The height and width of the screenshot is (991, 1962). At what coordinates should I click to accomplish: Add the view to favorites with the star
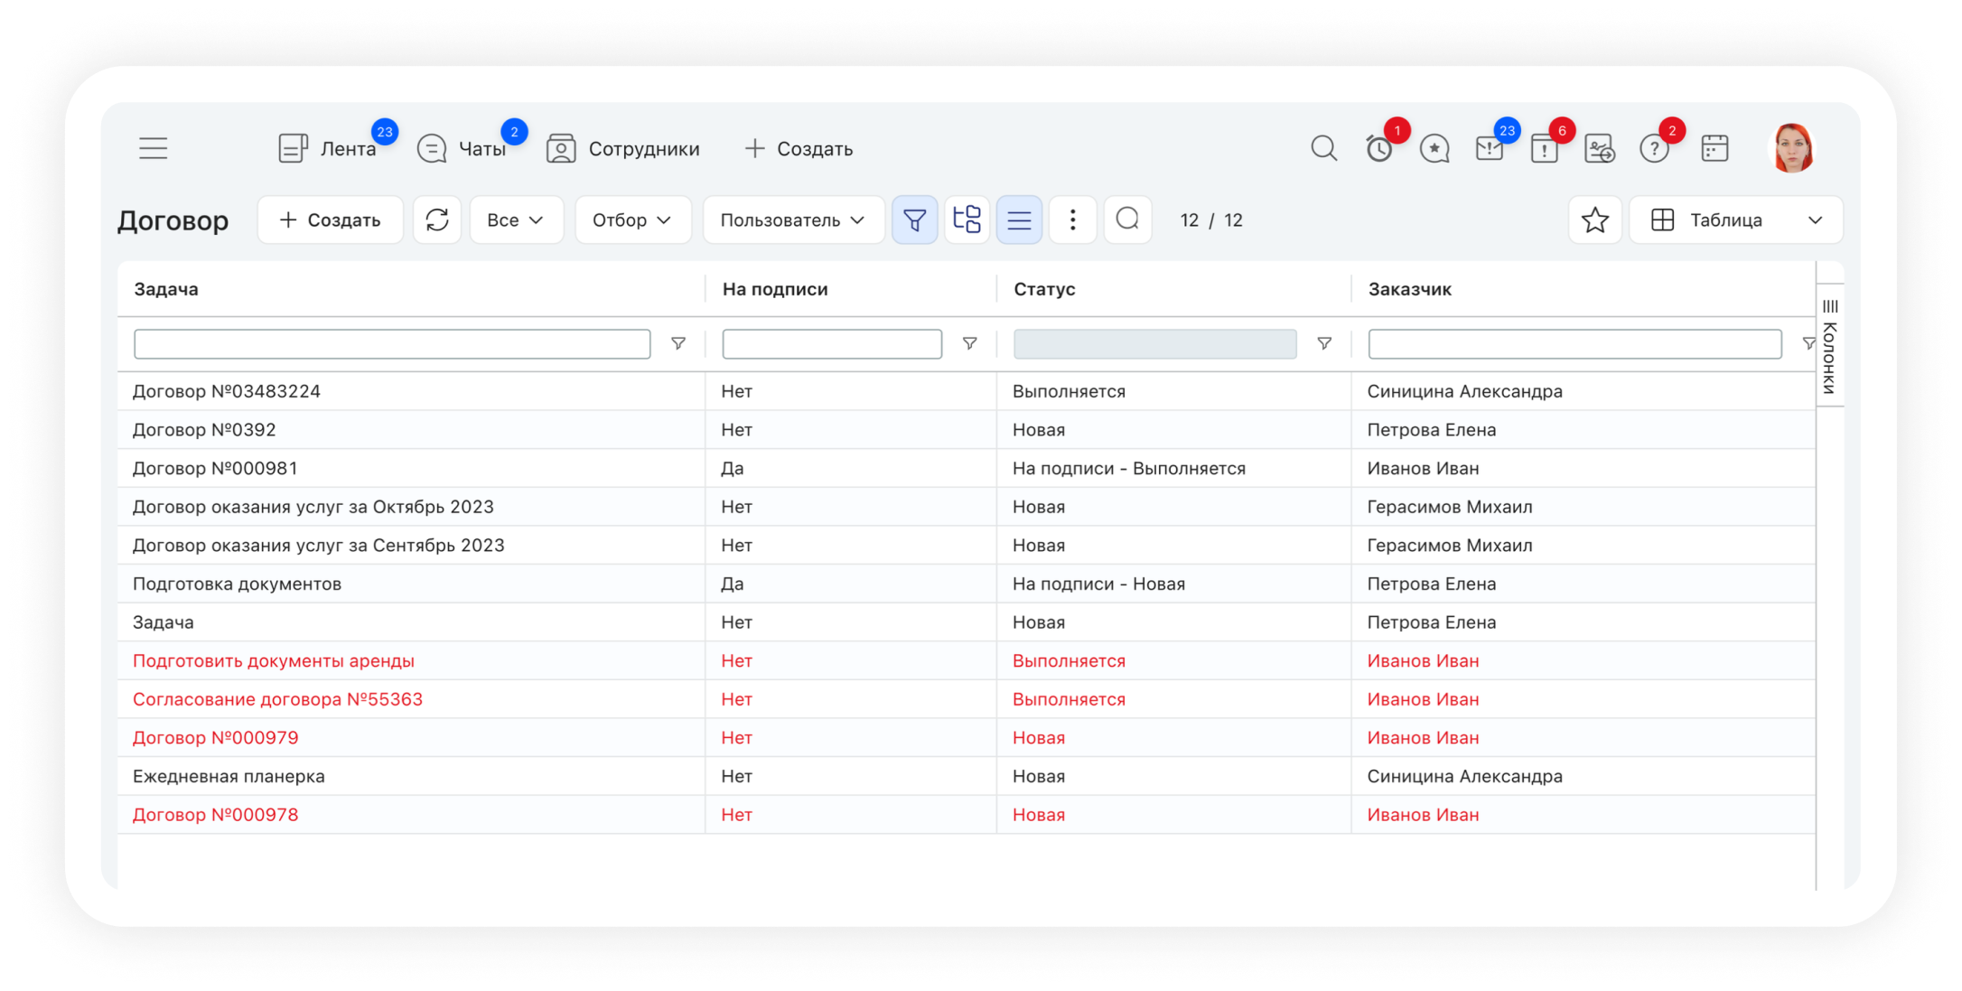[x=1594, y=220]
